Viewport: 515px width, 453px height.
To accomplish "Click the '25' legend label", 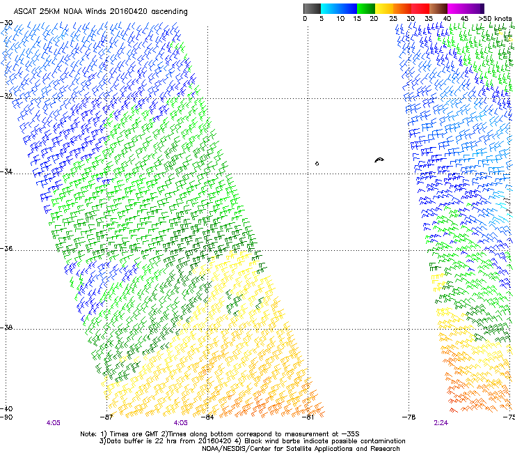I will pos(393,19).
